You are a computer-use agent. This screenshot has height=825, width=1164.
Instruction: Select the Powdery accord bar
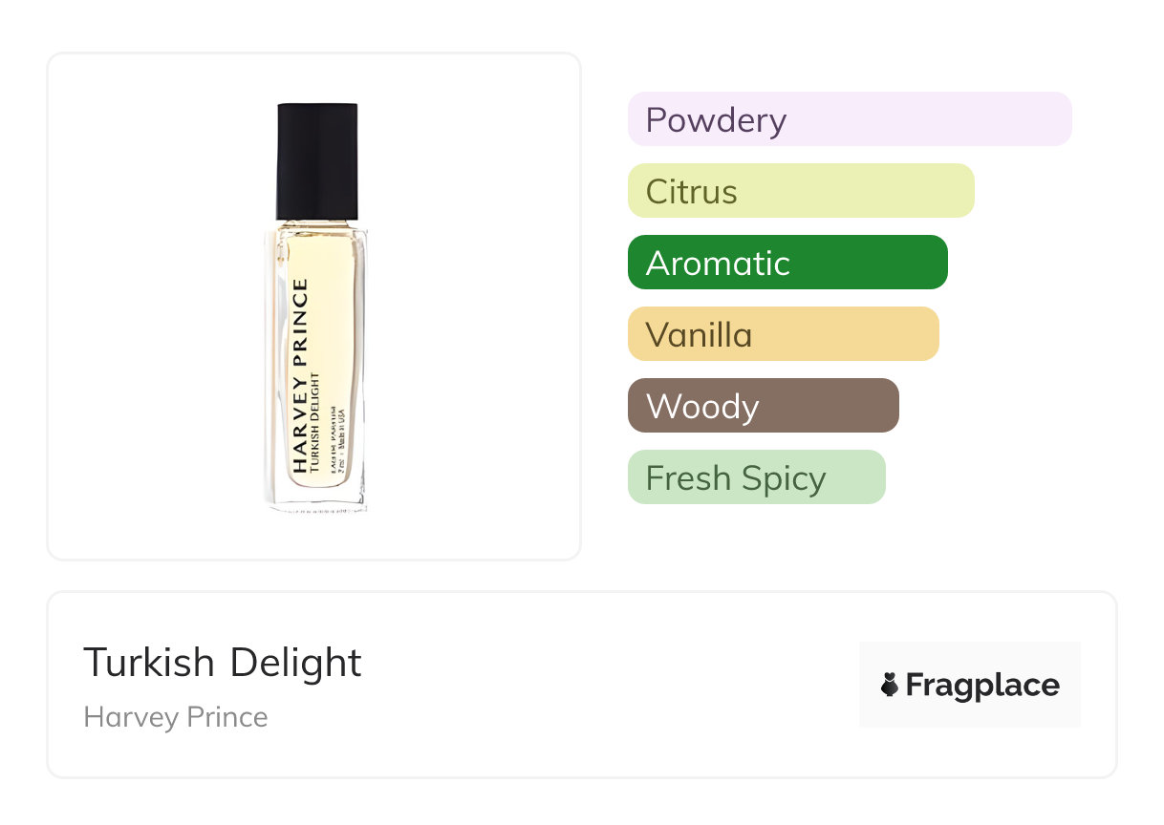click(x=849, y=119)
